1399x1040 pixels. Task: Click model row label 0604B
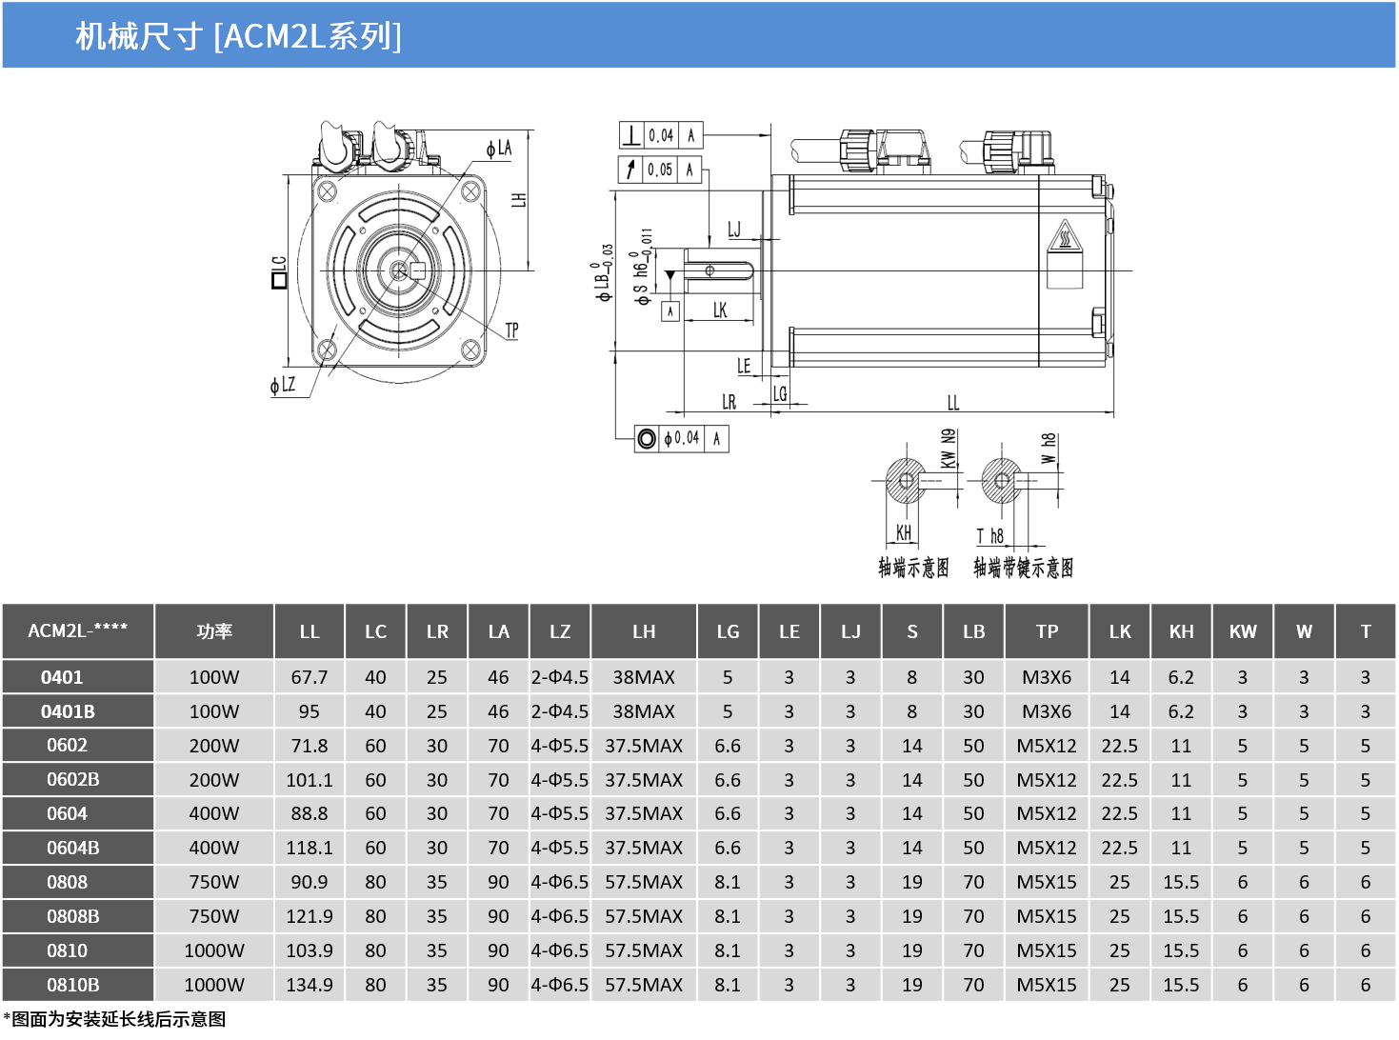[73, 848]
